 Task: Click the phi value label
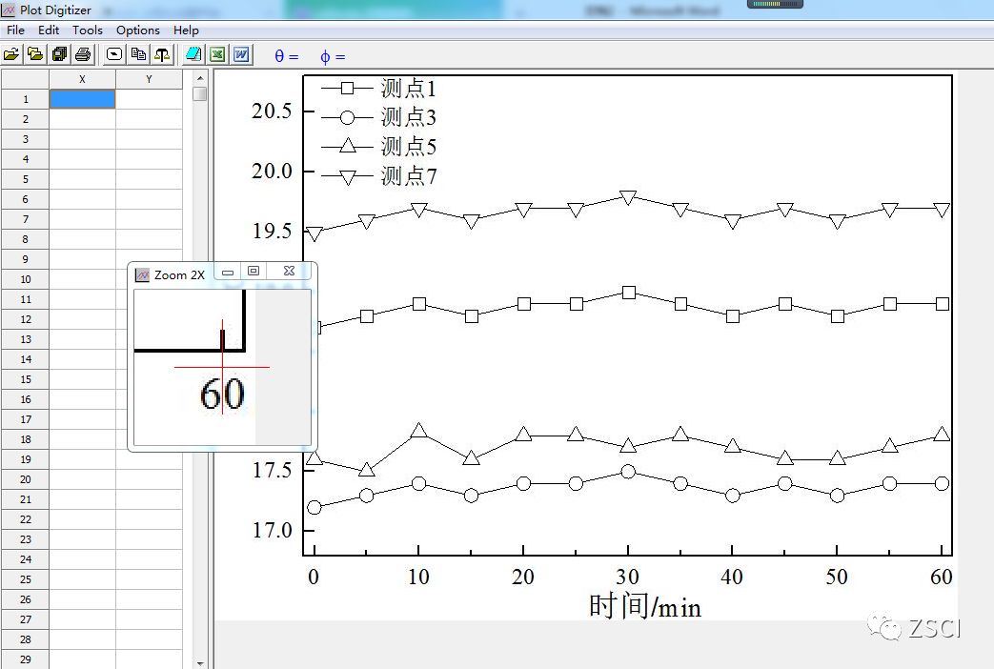point(333,56)
